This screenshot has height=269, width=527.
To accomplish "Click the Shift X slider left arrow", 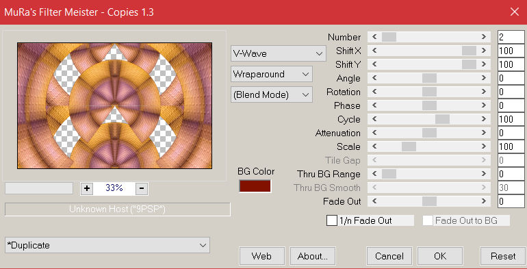I will point(374,51).
